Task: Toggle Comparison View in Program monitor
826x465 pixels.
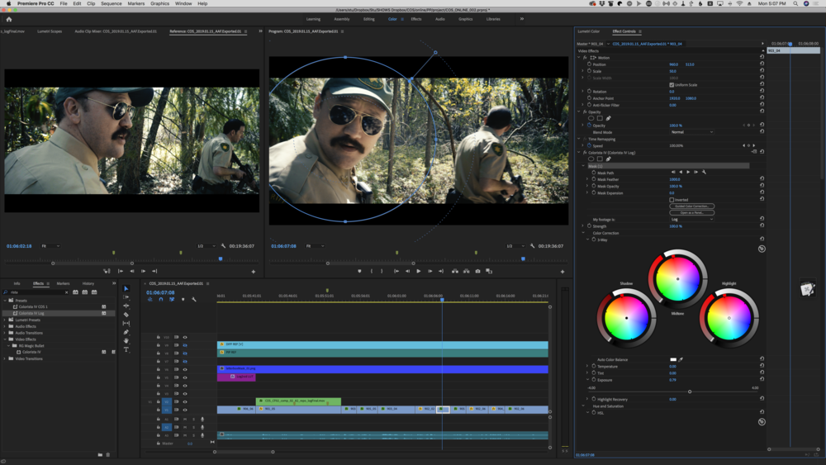Action: click(x=489, y=271)
